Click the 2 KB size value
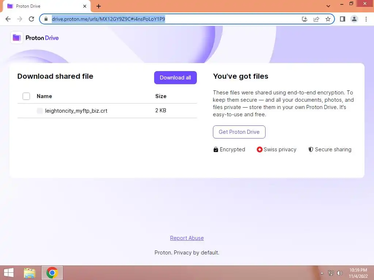 point(161,110)
